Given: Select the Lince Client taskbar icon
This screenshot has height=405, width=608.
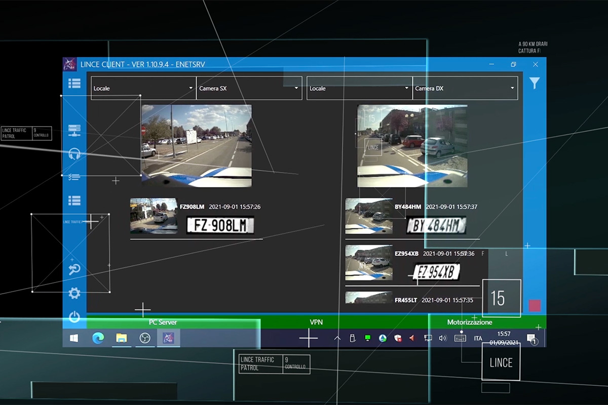Looking at the screenshot, I should (x=168, y=338).
